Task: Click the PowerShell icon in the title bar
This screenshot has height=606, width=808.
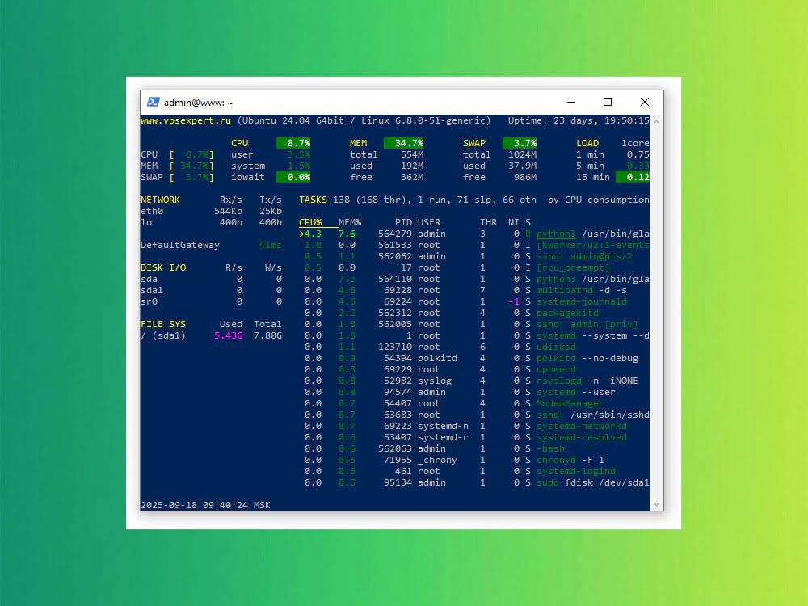Action: point(153,102)
